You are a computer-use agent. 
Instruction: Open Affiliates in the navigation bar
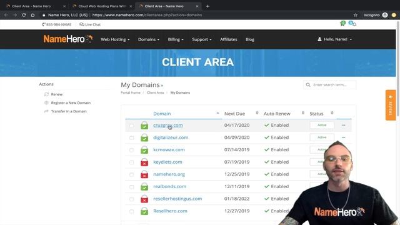point(229,39)
